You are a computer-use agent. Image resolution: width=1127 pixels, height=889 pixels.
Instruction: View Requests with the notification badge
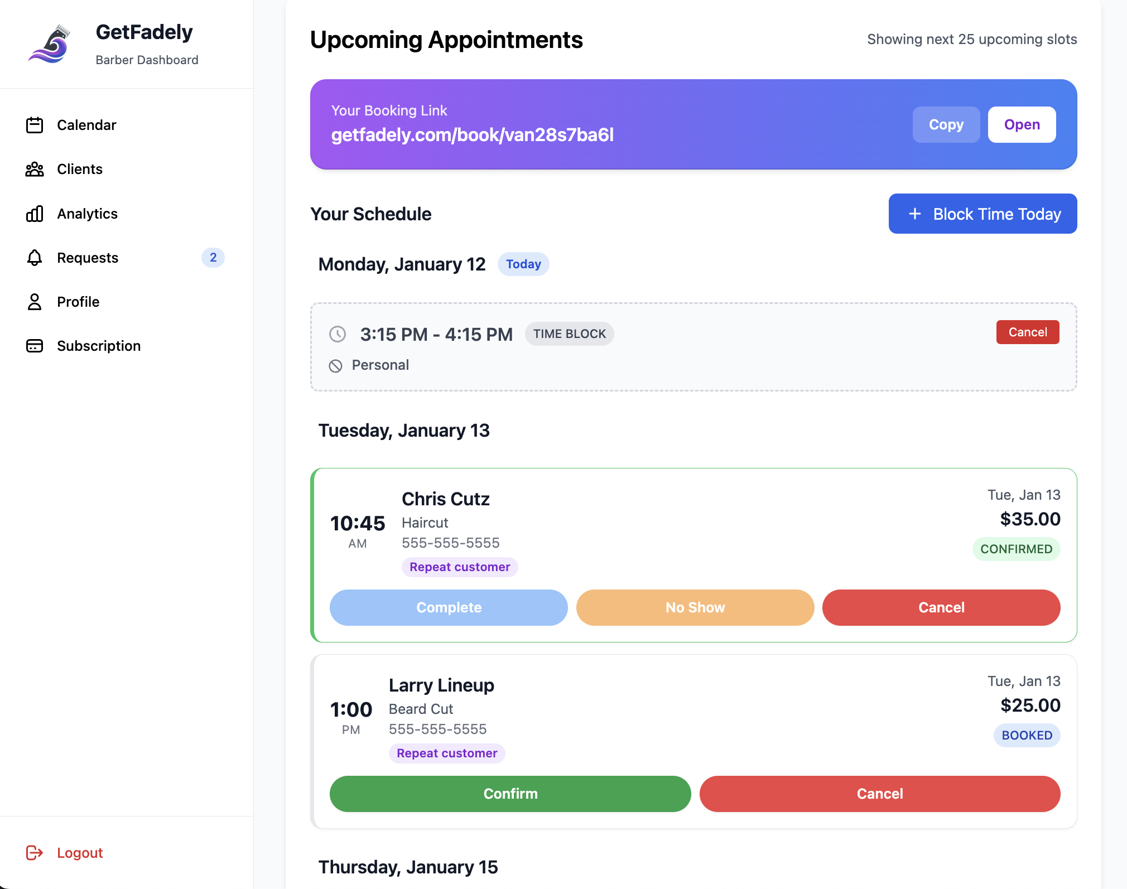[87, 258]
